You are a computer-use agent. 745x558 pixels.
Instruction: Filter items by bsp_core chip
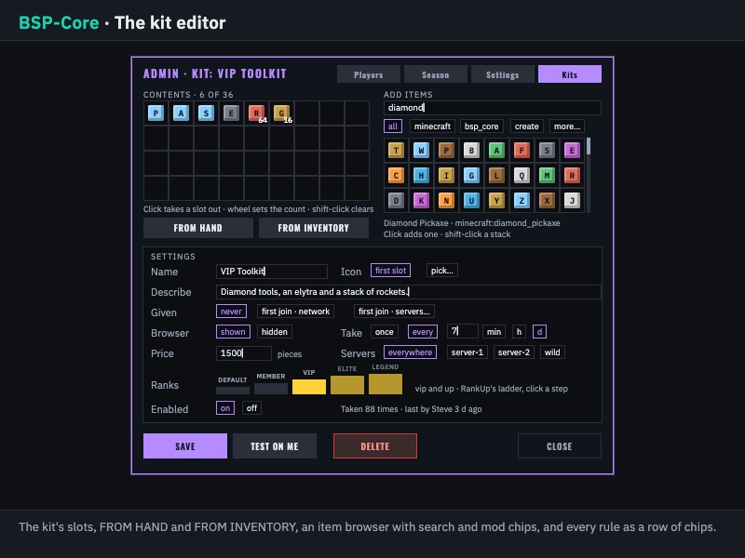[x=481, y=126]
